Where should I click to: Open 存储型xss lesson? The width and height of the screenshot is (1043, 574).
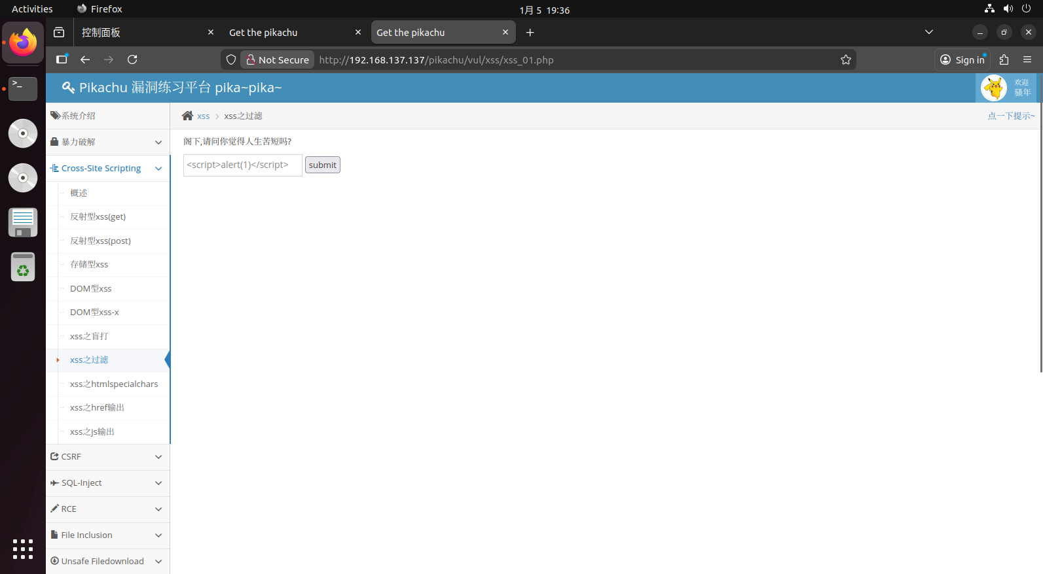[89, 264]
